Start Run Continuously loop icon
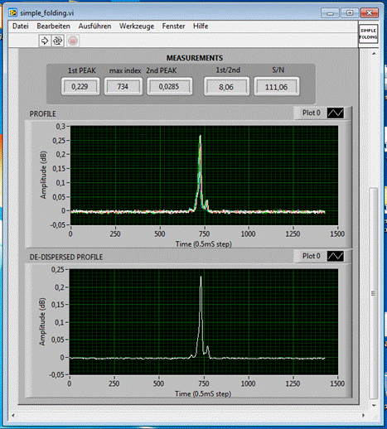 [58, 41]
